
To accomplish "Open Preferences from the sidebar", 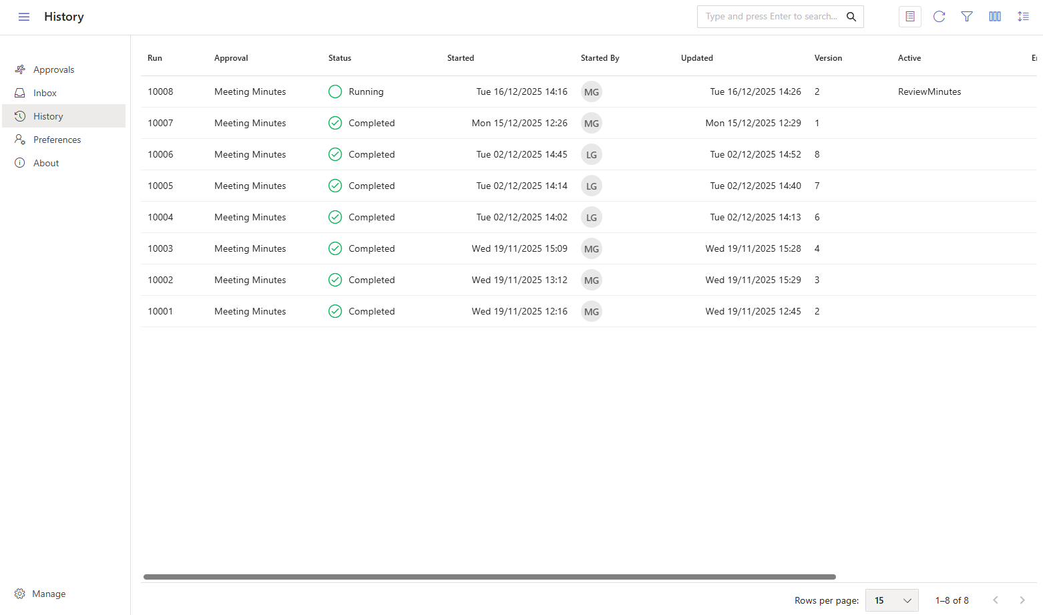I will click(x=57, y=140).
